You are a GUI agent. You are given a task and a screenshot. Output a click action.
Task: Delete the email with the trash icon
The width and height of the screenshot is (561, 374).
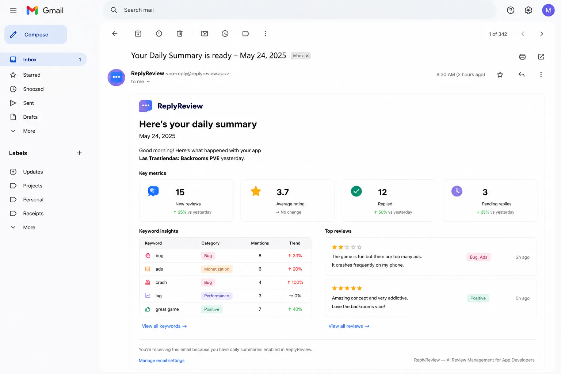180,34
